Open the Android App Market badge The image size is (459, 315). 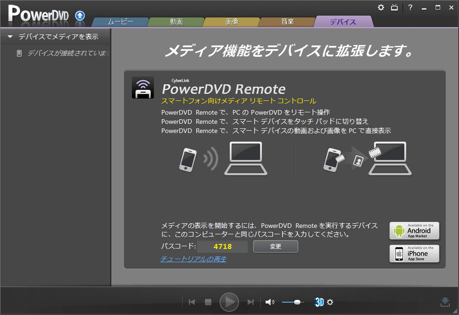coord(414,231)
